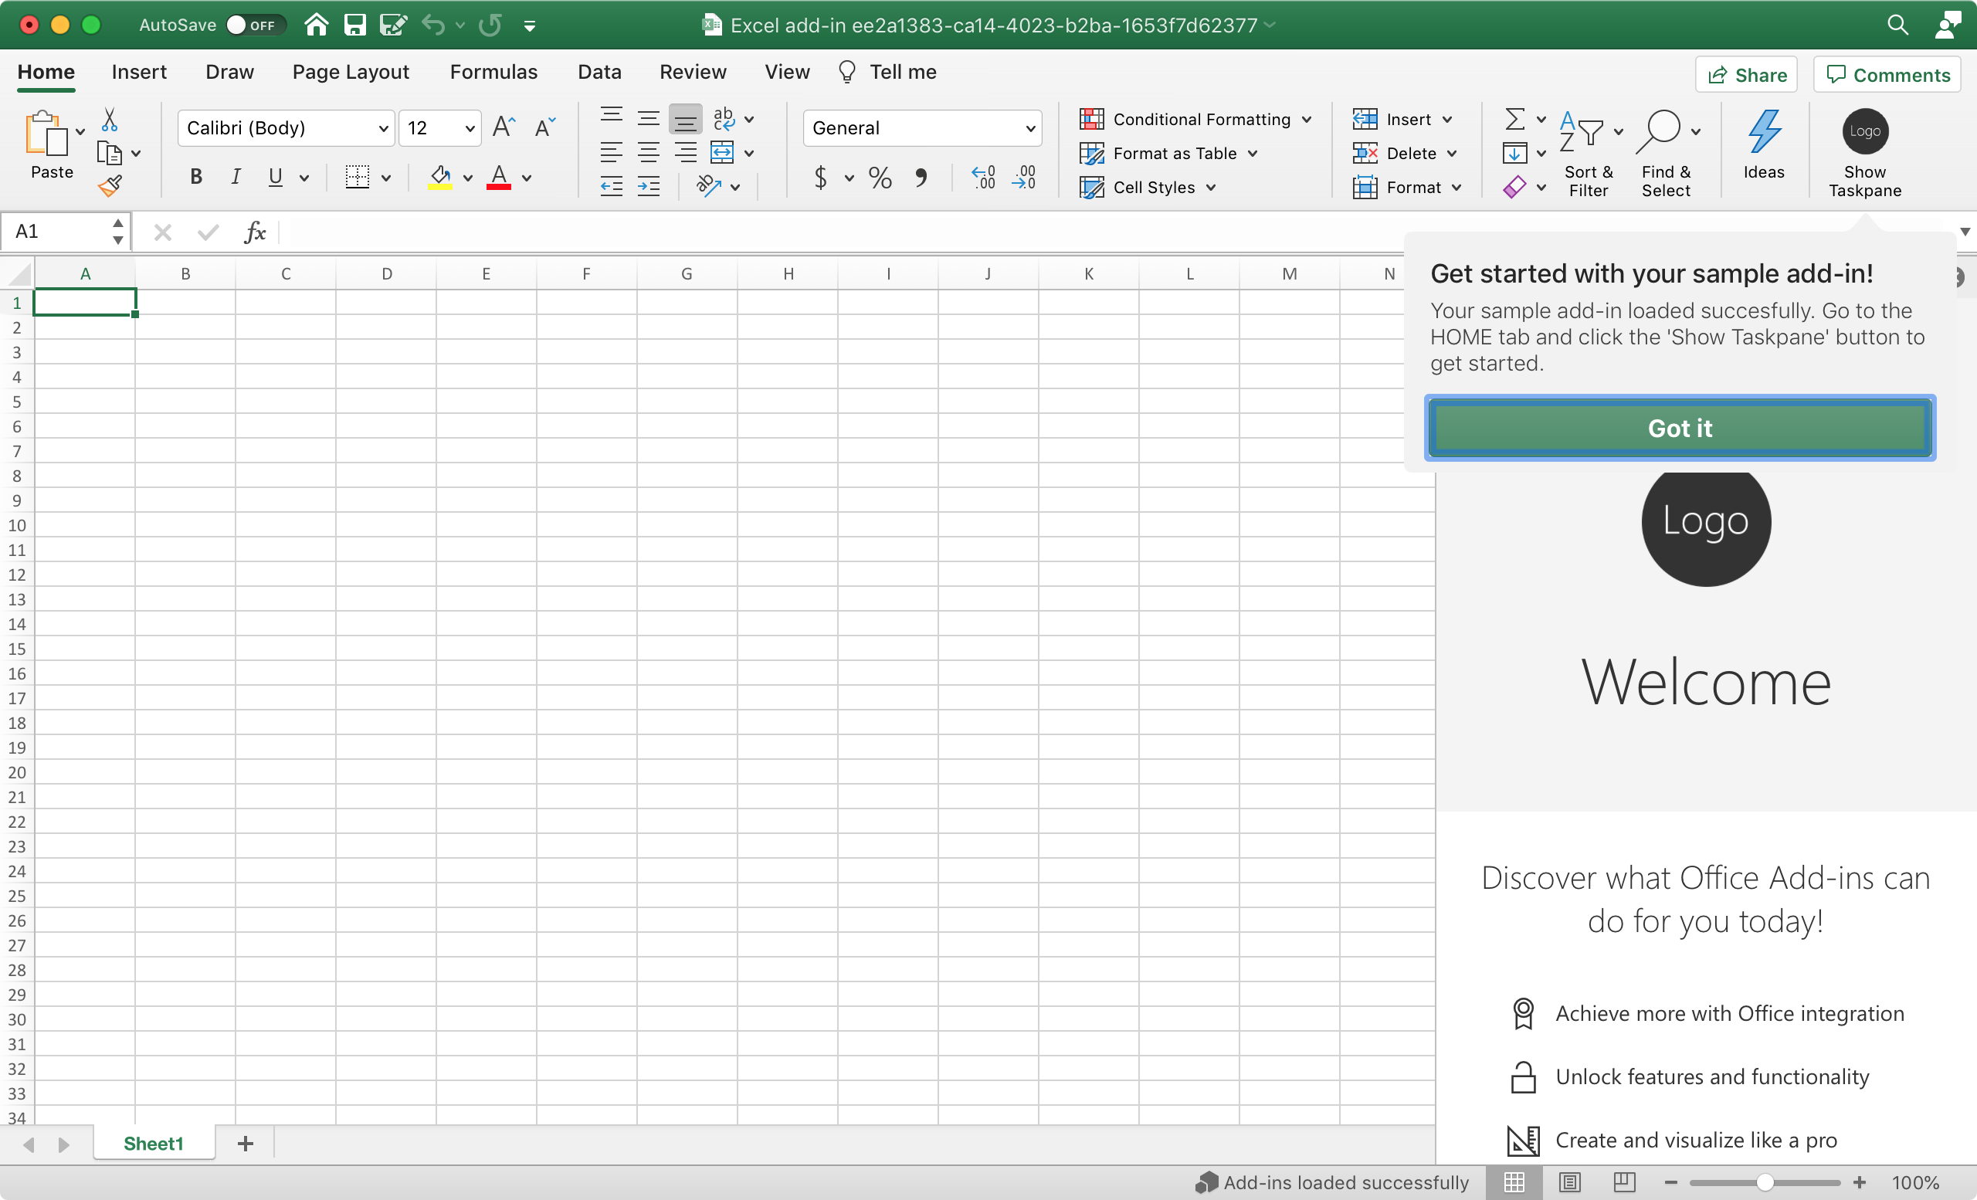Open the font name dropdown
1977x1200 pixels.
(x=383, y=127)
